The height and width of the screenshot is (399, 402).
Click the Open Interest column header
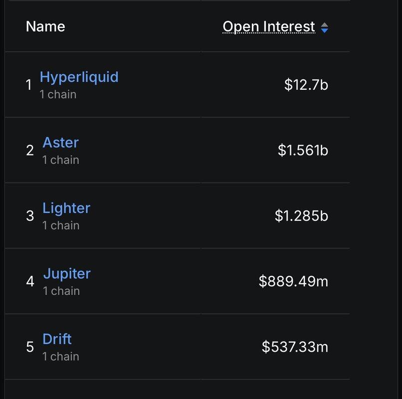pos(269,26)
